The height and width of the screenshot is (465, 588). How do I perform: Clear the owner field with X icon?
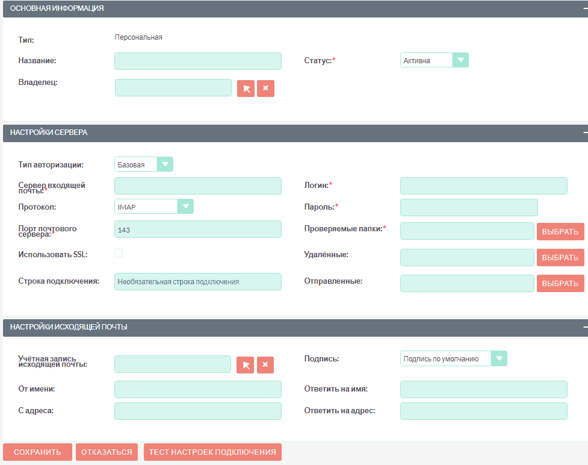coord(265,89)
